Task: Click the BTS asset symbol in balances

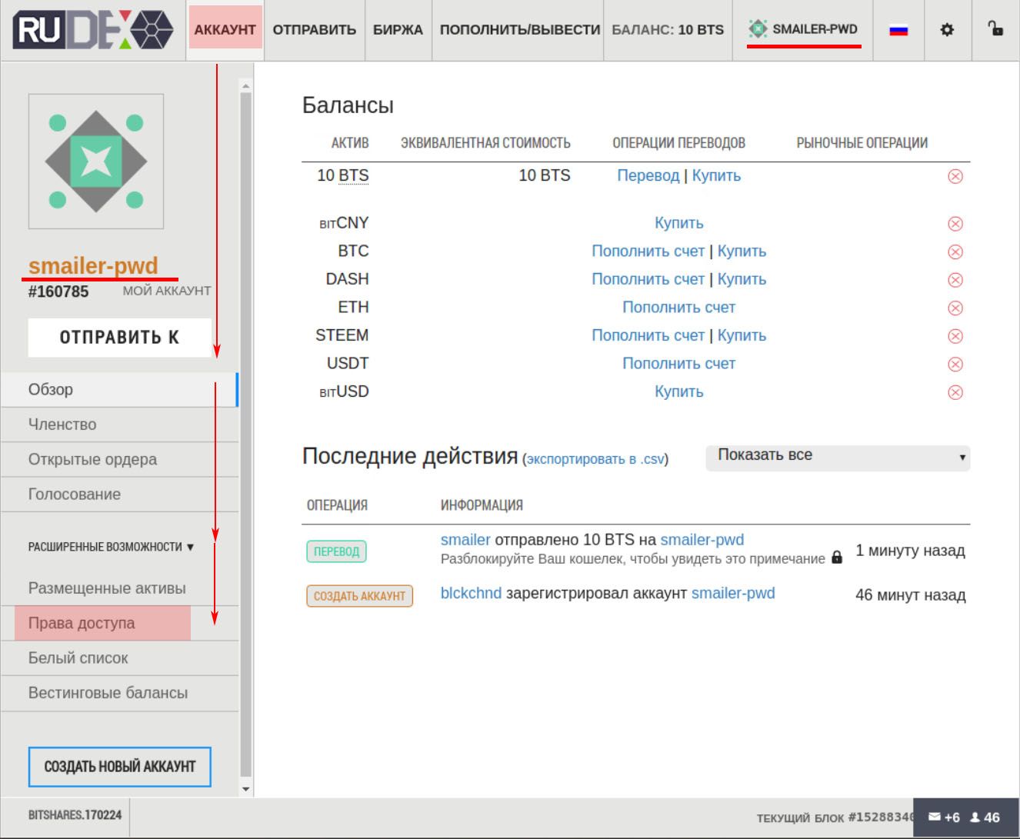Action: [x=354, y=175]
